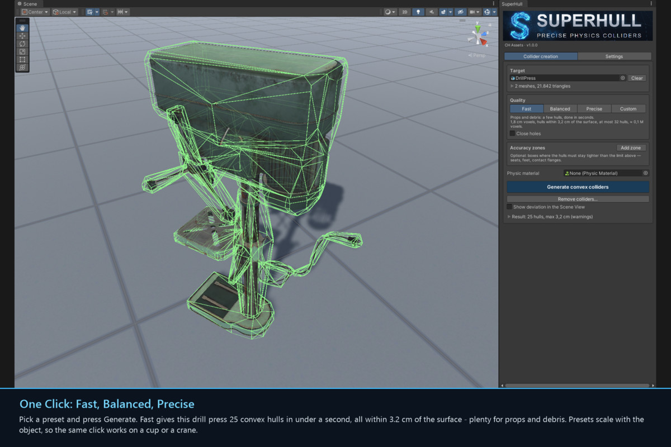Select the Rotate tool

coord(22,44)
